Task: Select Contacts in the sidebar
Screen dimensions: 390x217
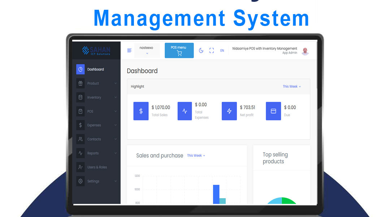Action: [94, 139]
